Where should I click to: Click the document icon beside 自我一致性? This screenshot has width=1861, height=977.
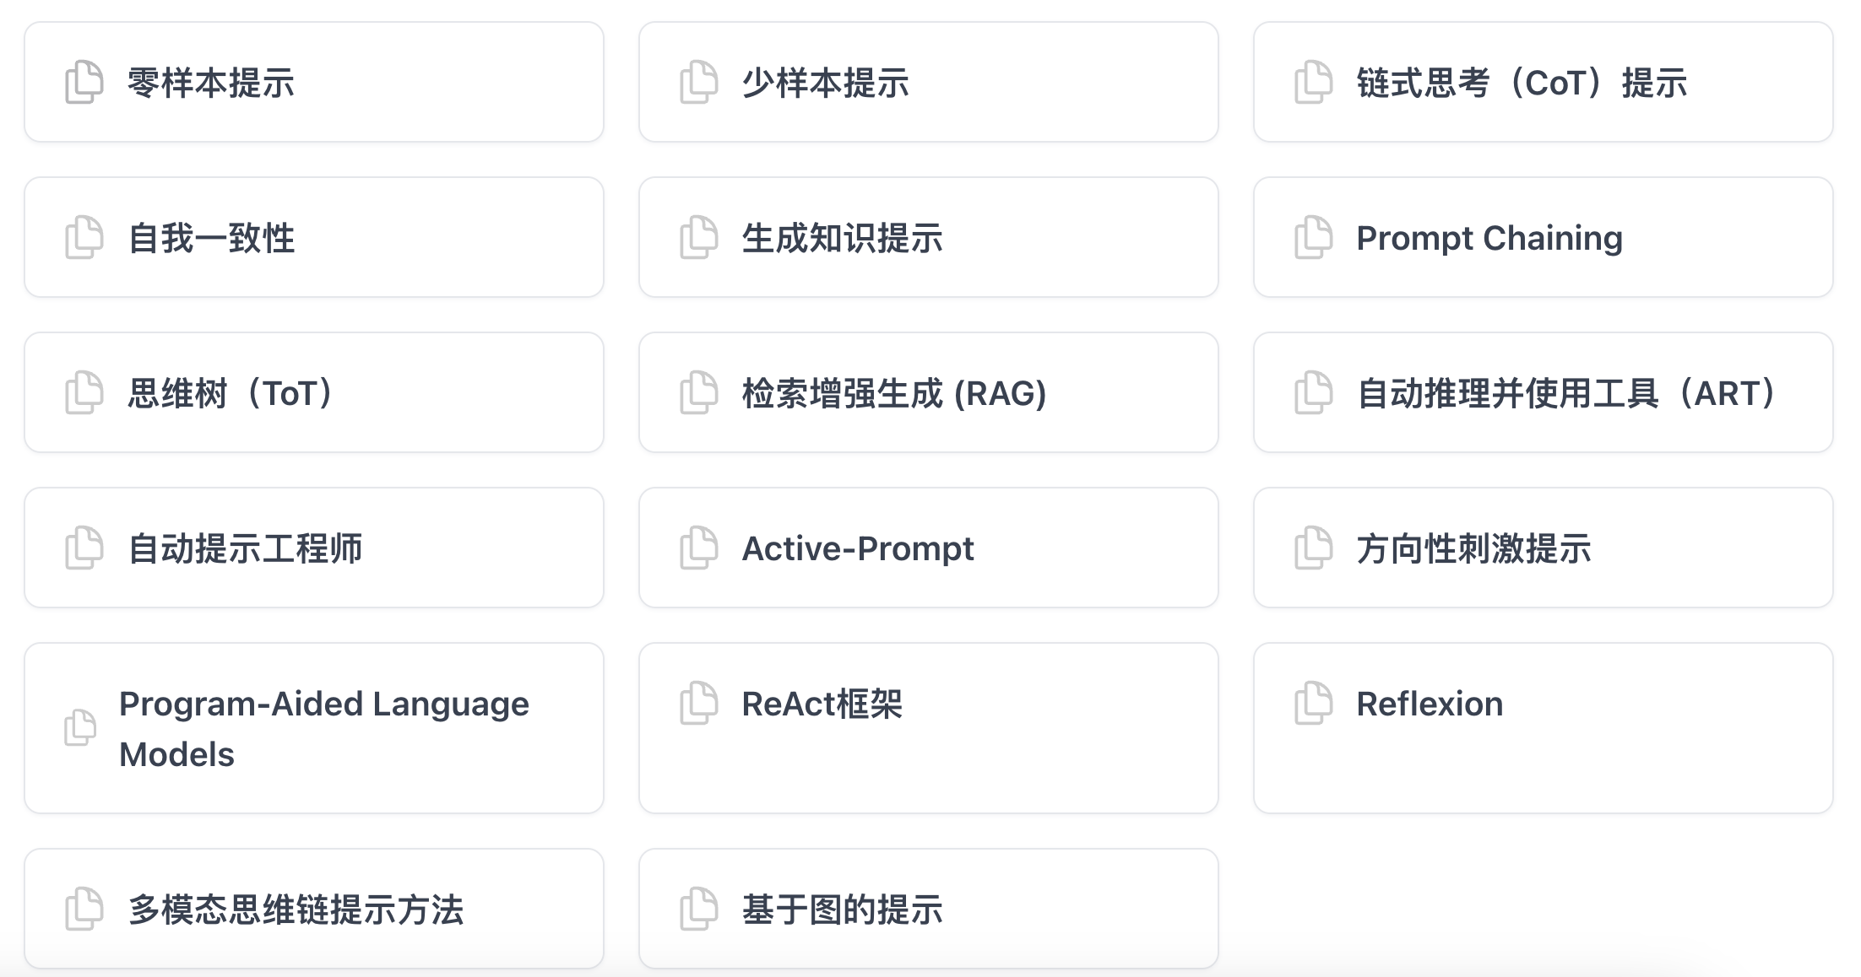(x=84, y=237)
